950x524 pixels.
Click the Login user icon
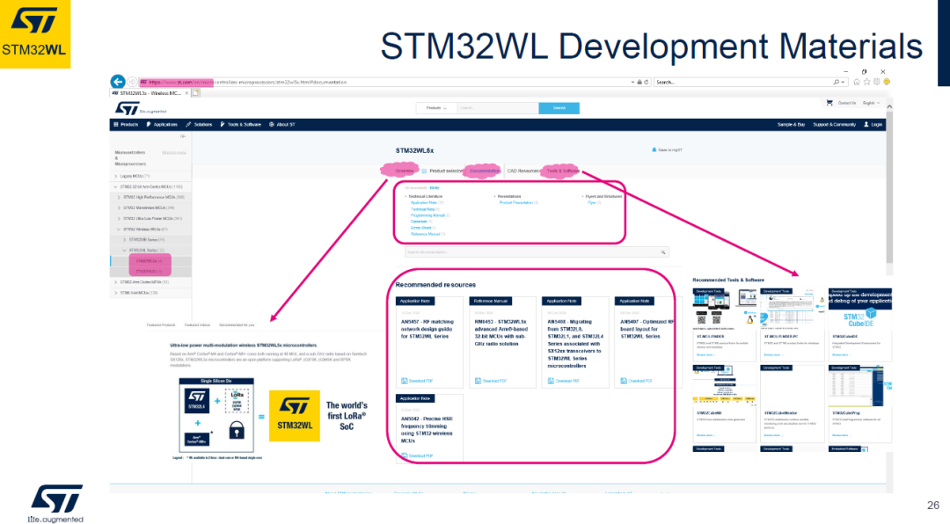(x=866, y=124)
